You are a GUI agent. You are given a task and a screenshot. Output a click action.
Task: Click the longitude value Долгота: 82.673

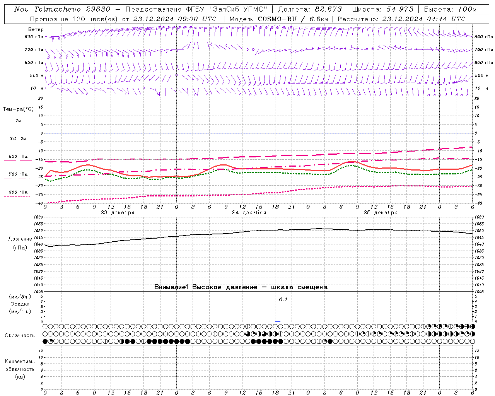tap(310, 9)
